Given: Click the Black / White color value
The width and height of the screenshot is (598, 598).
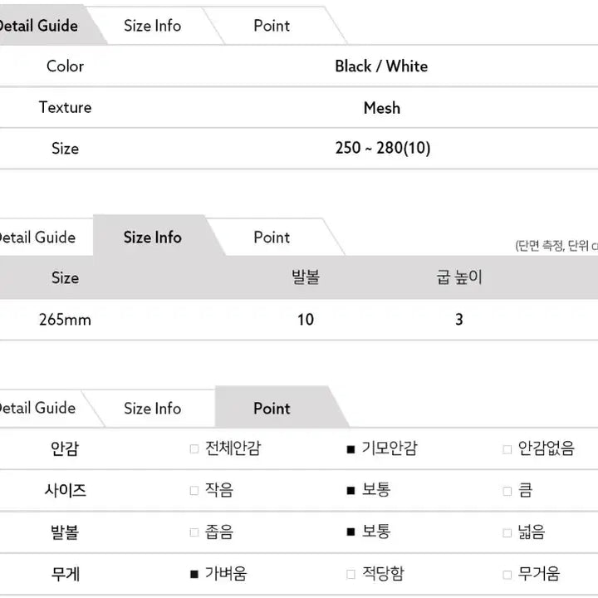Looking at the screenshot, I should pyautogui.click(x=381, y=66).
